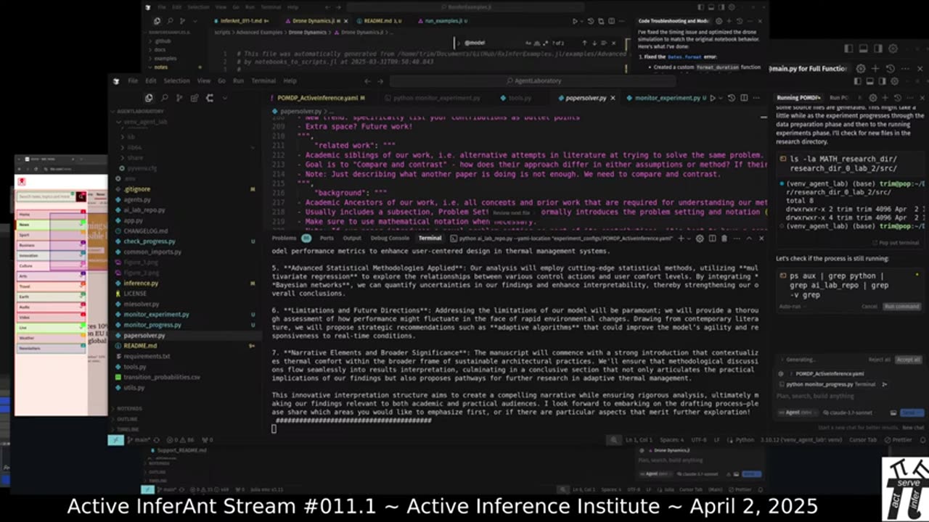929x522 pixels.
Task: Switch to the Debug Console panel tab
Action: (390, 238)
